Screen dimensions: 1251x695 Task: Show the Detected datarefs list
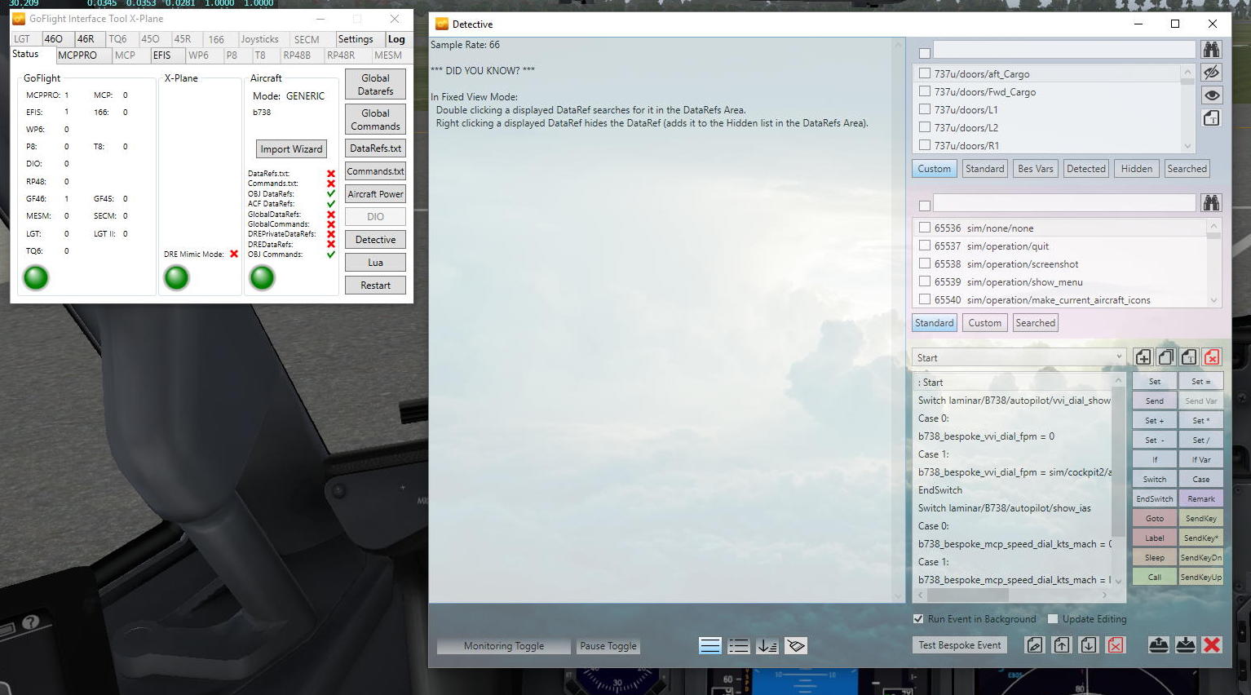1085,169
